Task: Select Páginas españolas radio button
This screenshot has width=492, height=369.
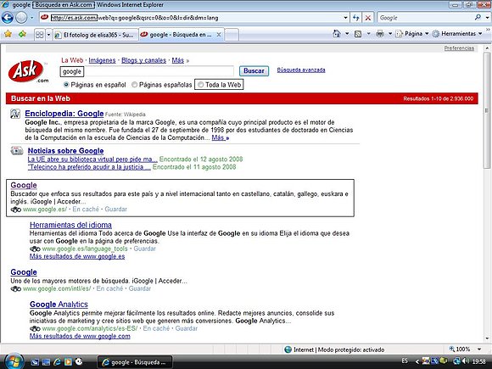Action: [x=134, y=85]
